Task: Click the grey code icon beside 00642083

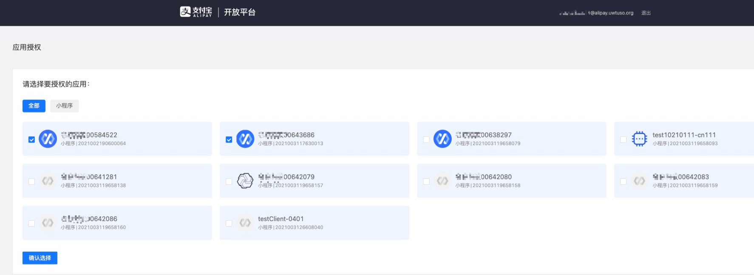Action: 639,181
